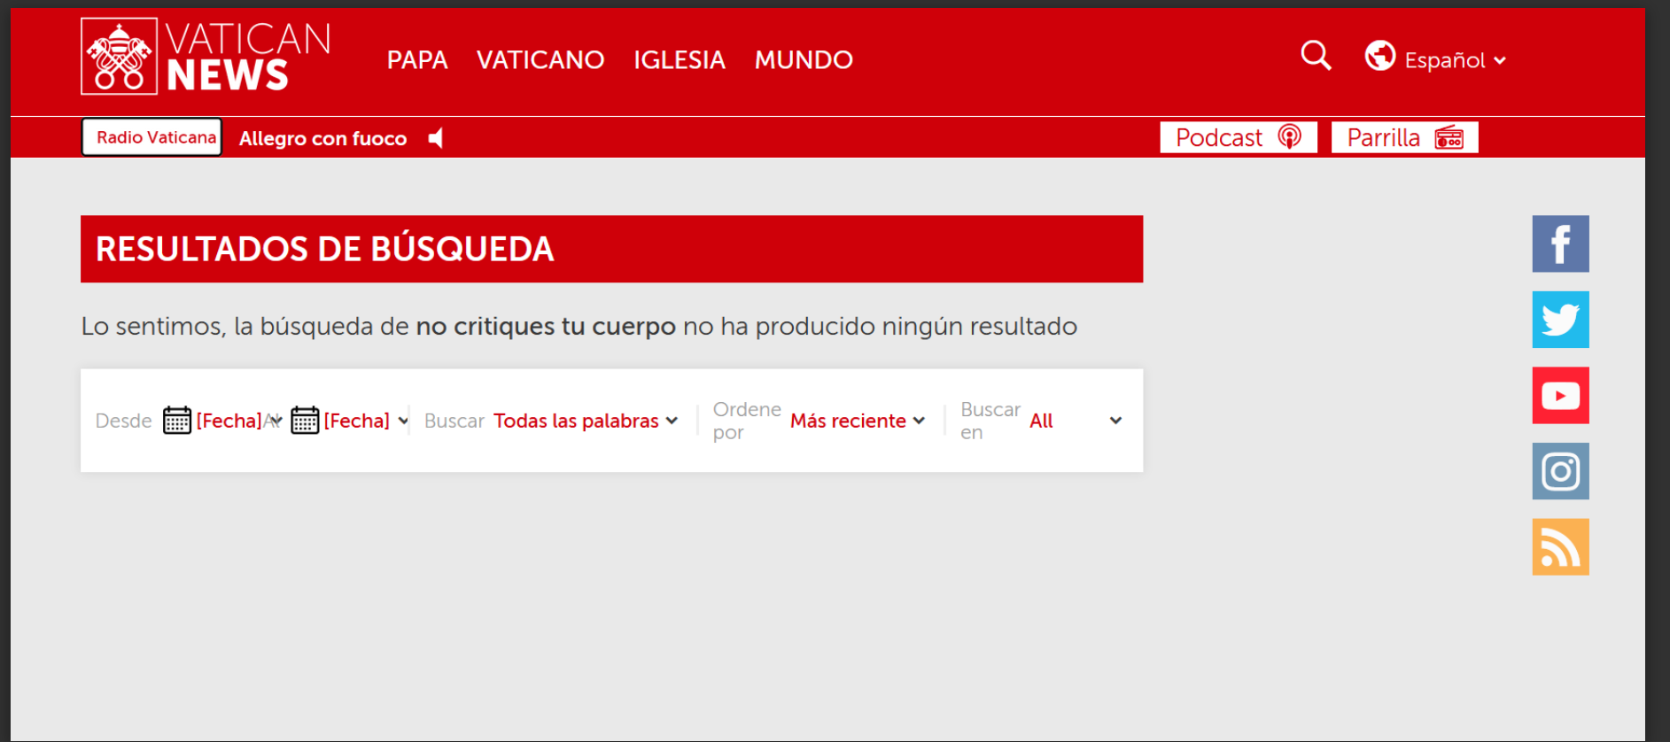The height and width of the screenshot is (742, 1670).
Task: Open Vatican News Facebook page
Action: 1560,243
